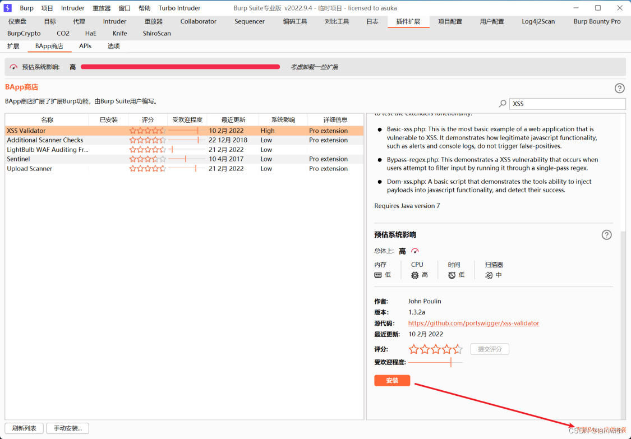
Task: Select the LightBulb WAF Auditing row
Action: point(185,150)
